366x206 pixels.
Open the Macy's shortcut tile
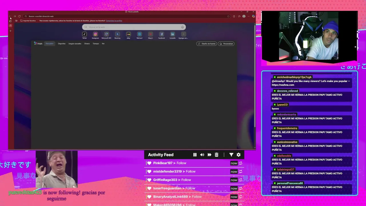[150, 35]
